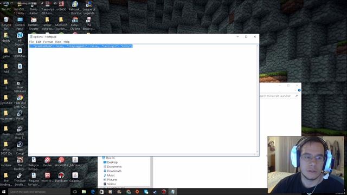Open the Goat Simulator desktop icon
Image resolution: width=347 pixels, height=195 pixels.
point(20,86)
